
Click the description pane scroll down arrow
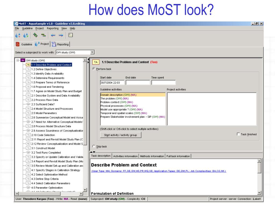pyautogui.click(x=259, y=193)
